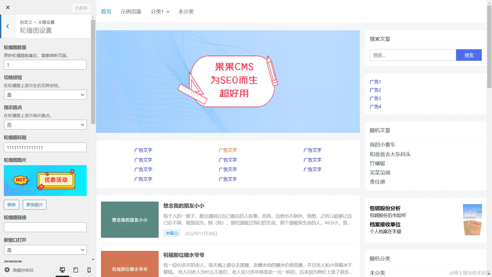Click the 更换图片 button

pyautogui.click(x=35, y=205)
